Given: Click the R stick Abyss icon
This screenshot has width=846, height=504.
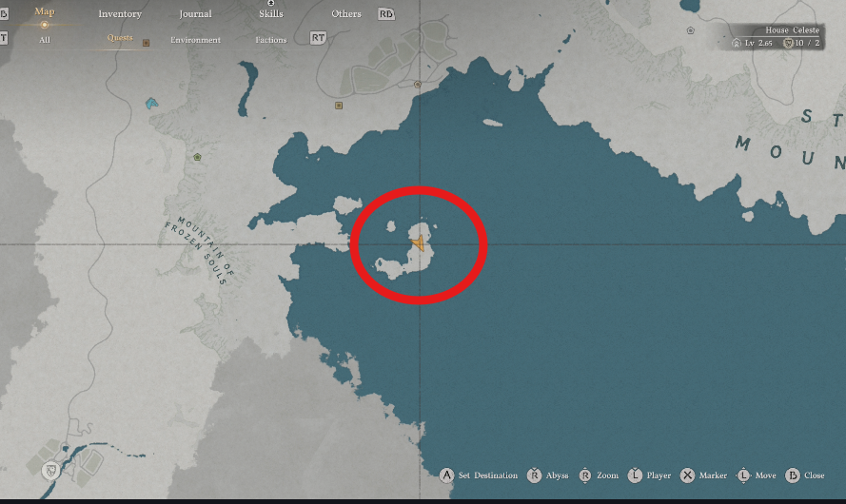Looking at the screenshot, I should click(534, 475).
